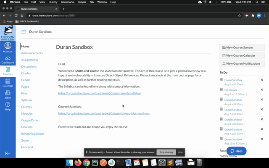Screen dimensions: 269x168
Task: Open Chrome three-dot menu
Action: tap(265, 16)
